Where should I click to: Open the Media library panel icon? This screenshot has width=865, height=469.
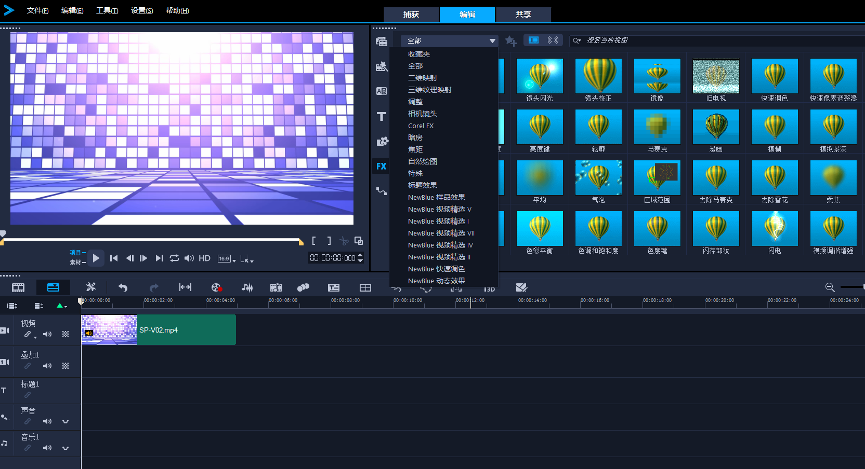[382, 42]
